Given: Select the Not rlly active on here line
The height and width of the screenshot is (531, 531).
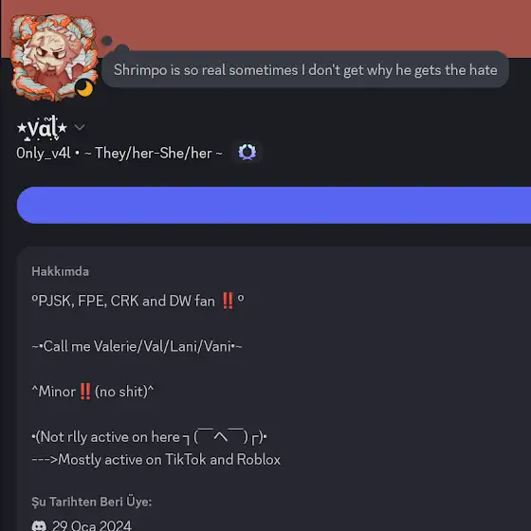Looking at the screenshot, I should 150,437.
